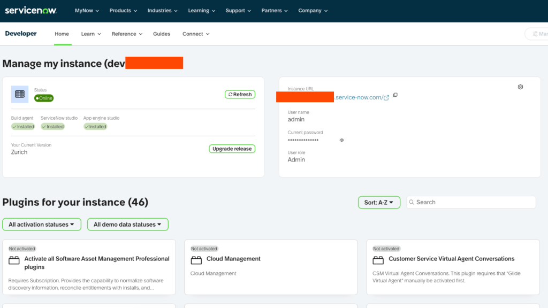This screenshot has width=548, height=308.
Task: Expand the Partners menu
Action: click(x=275, y=11)
